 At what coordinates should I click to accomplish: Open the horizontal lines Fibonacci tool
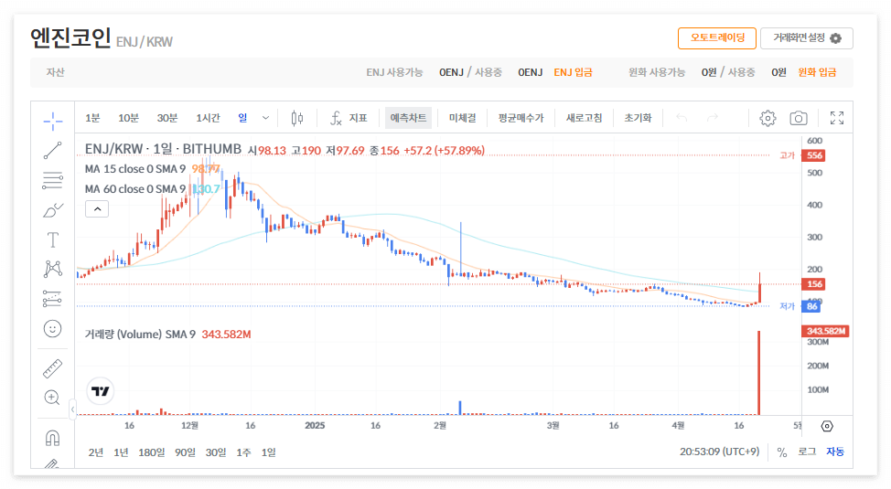(x=53, y=181)
